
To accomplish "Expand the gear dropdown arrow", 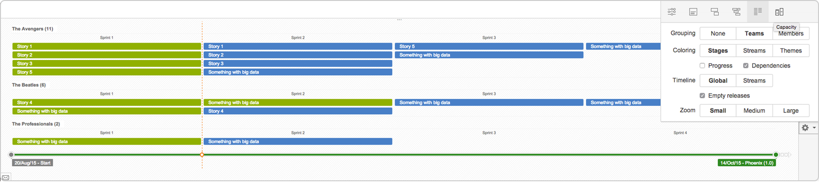I will tap(814, 127).
